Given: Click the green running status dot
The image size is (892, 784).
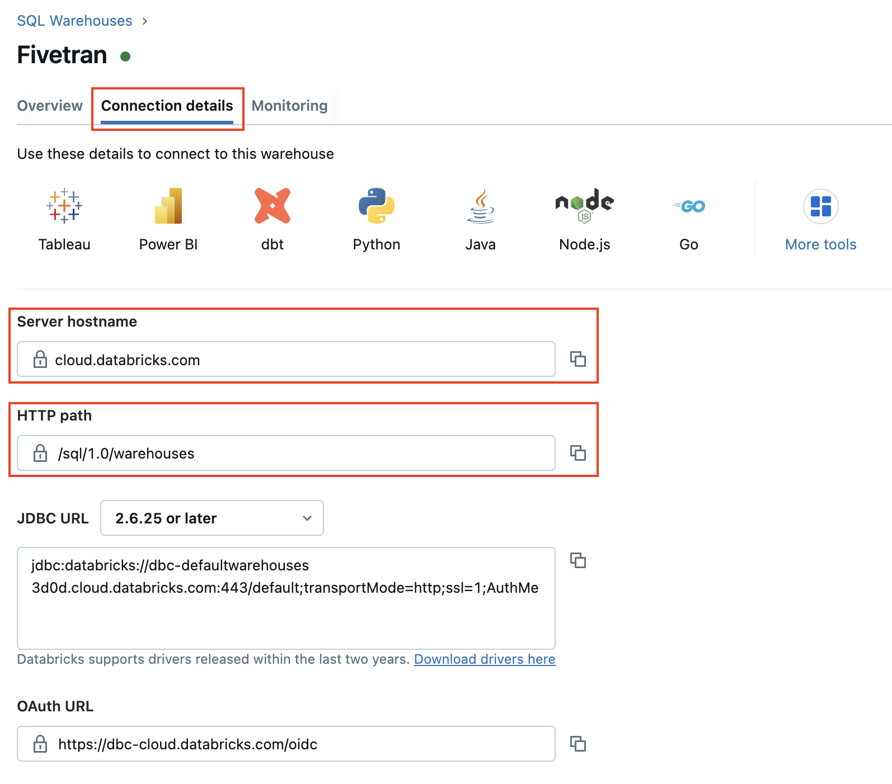Looking at the screenshot, I should [x=125, y=56].
